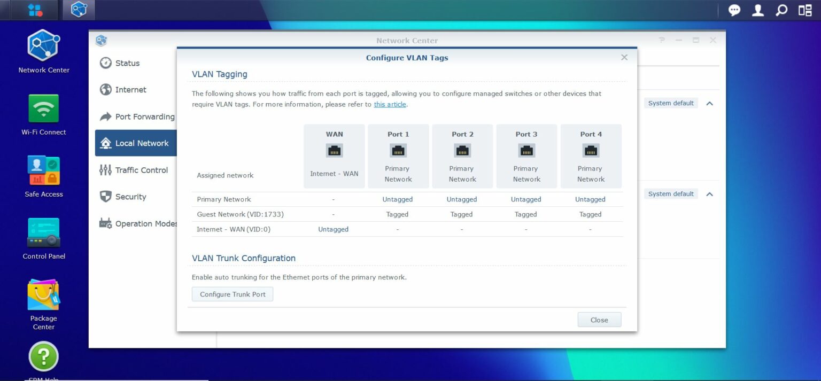This screenshot has height=381, width=821.
Task: Open SRM Help desktop icon
Action: point(44,361)
